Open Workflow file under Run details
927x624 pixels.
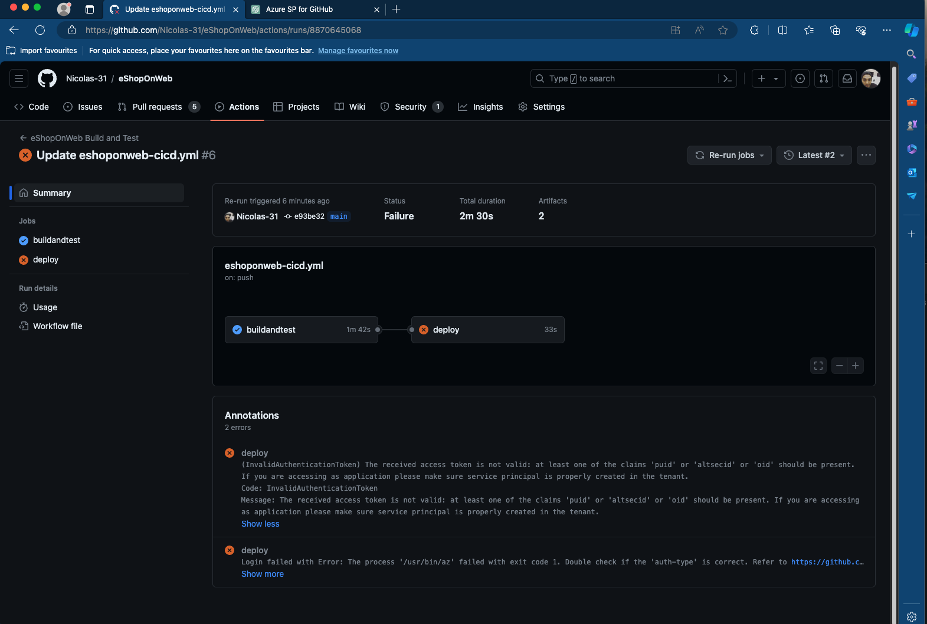(57, 326)
